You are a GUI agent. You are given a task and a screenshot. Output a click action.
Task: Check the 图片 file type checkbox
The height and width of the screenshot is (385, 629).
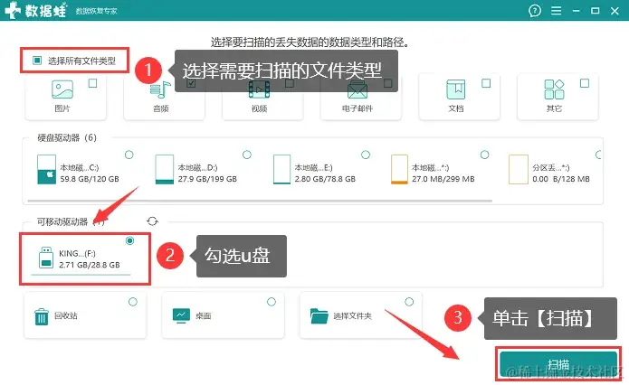[92, 83]
